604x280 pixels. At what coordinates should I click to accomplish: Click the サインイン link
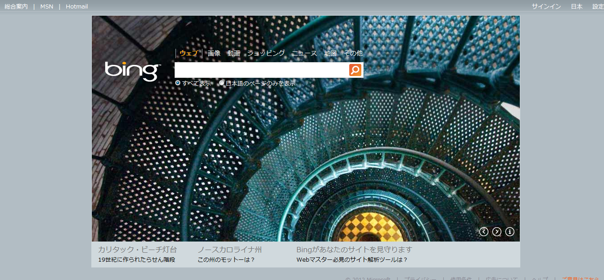[x=546, y=6]
